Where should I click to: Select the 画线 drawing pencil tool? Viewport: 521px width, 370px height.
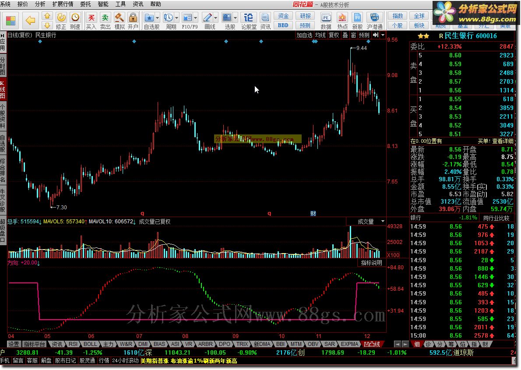pyautogui.click(x=208, y=18)
